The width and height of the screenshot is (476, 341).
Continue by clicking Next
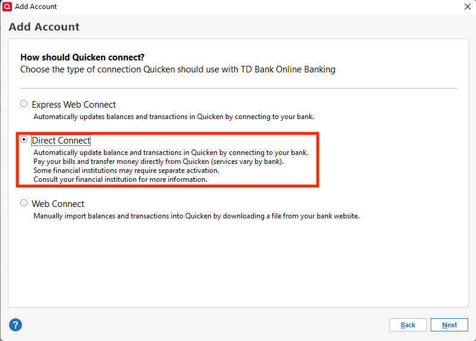click(449, 325)
